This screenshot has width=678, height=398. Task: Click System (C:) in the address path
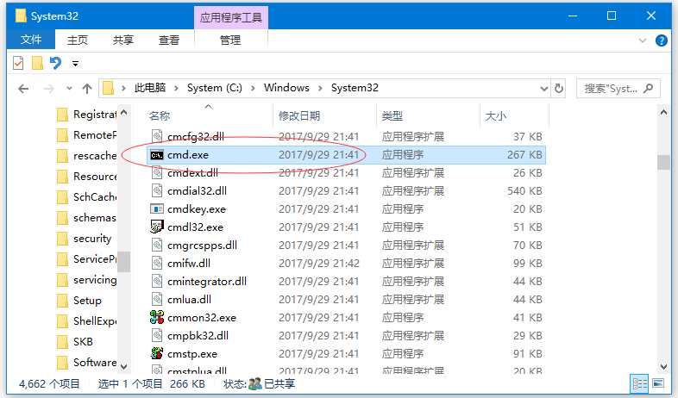[215, 88]
